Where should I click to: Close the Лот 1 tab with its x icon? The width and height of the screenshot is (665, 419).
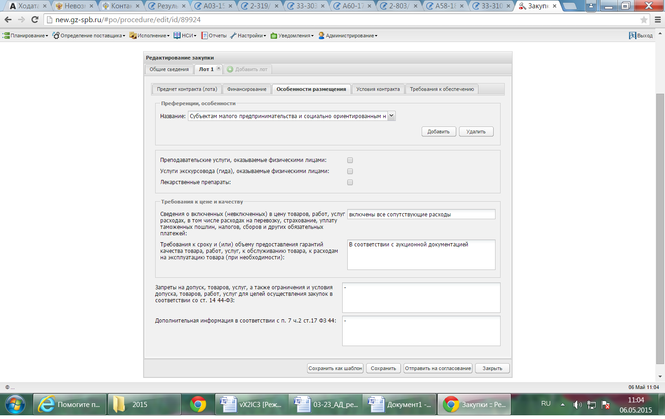pos(219,68)
